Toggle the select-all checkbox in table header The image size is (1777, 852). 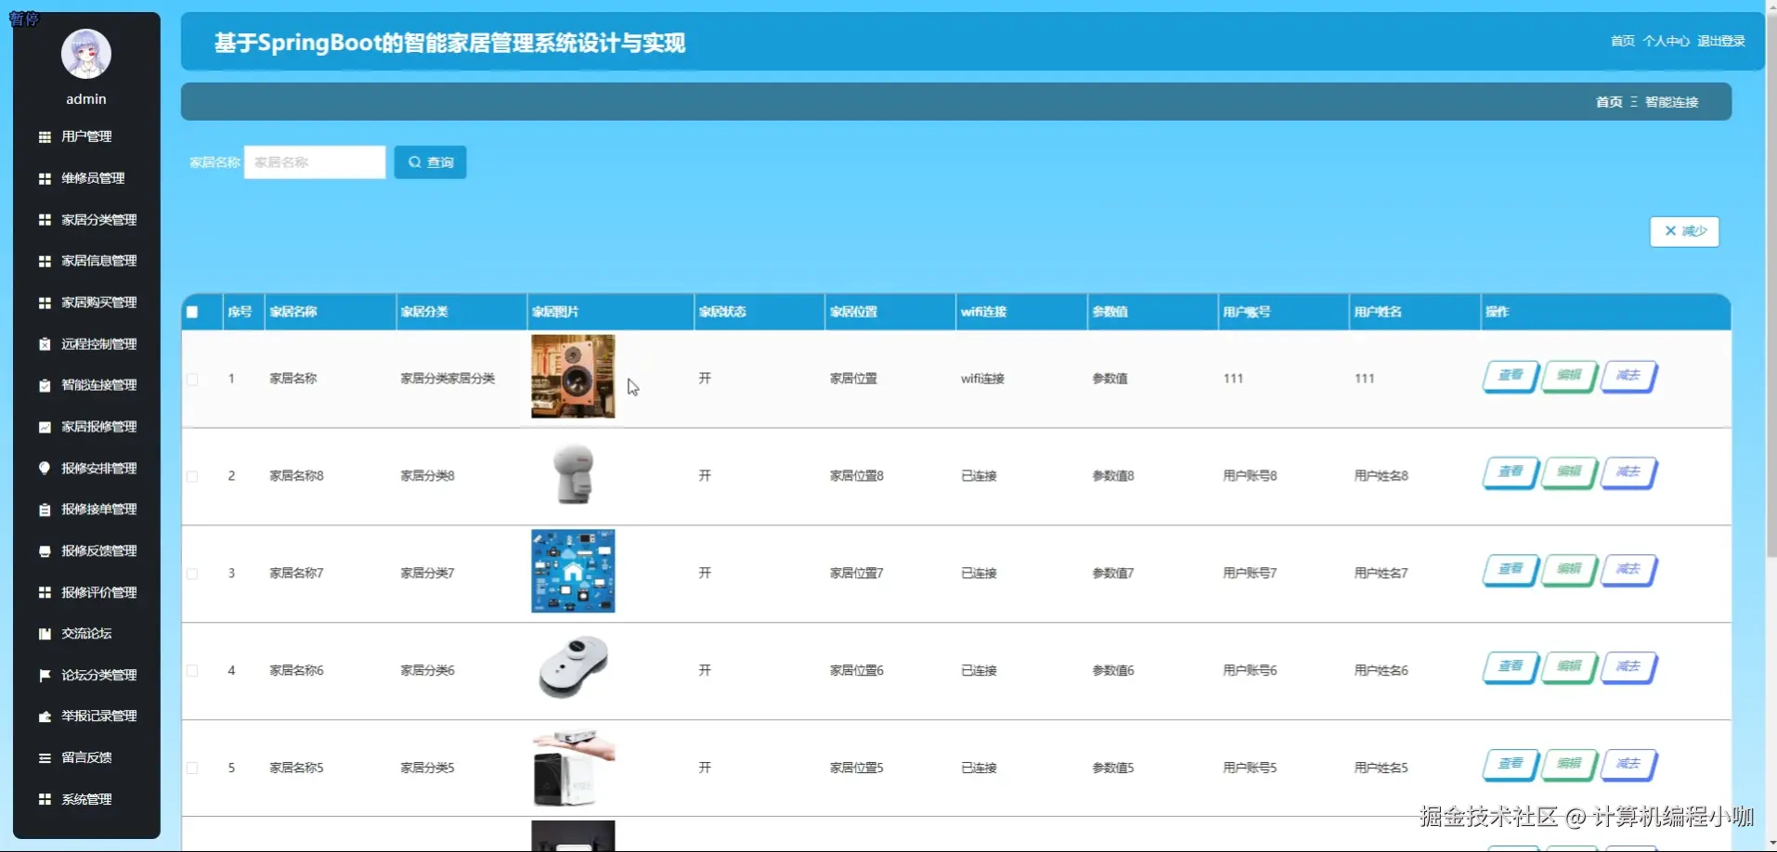tap(192, 312)
